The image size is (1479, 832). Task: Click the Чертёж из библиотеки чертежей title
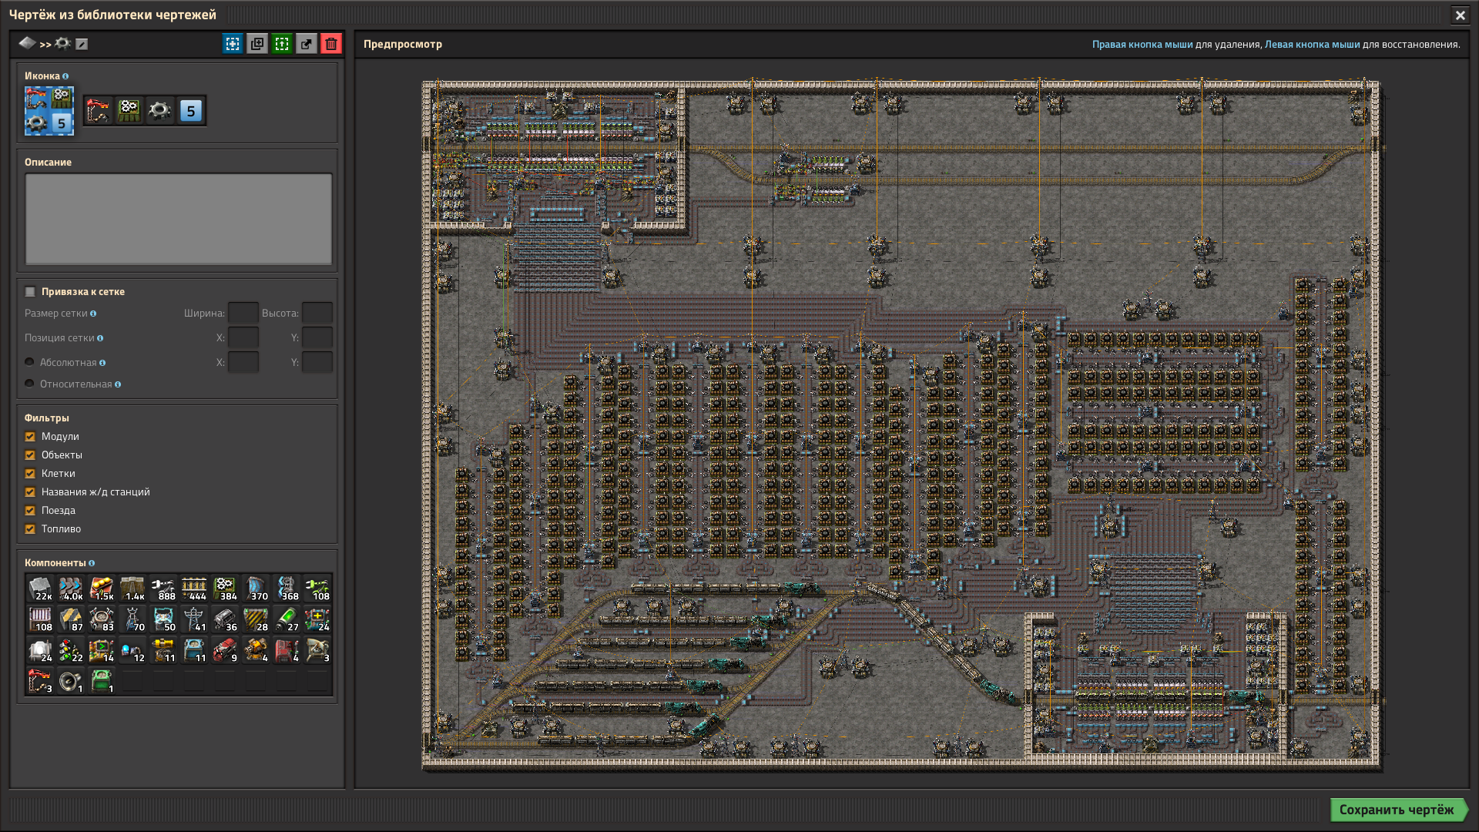[112, 15]
